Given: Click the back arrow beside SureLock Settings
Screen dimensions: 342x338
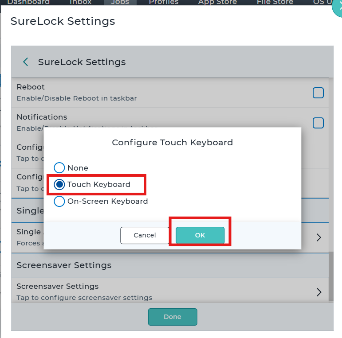Looking at the screenshot, I should tap(26, 62).
